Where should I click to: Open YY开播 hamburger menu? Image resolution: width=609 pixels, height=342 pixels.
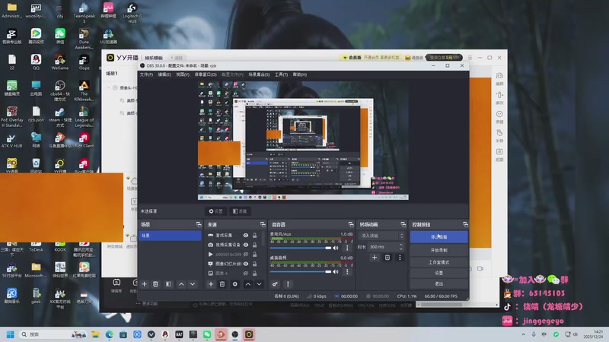[470, 58]
